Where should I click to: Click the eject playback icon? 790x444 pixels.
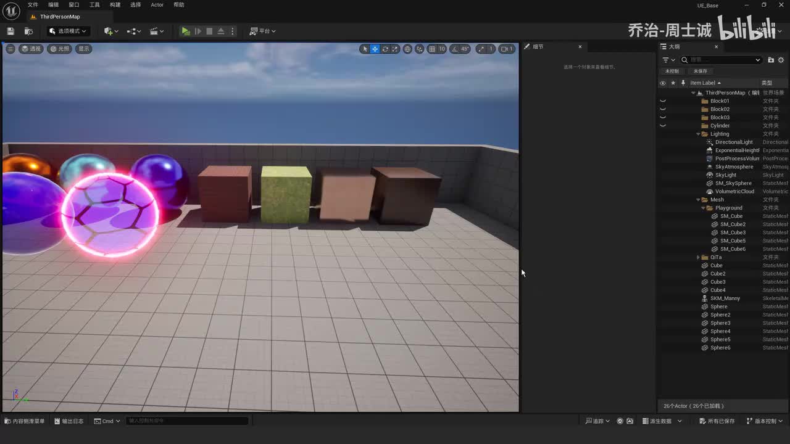(x=220, y=31)
